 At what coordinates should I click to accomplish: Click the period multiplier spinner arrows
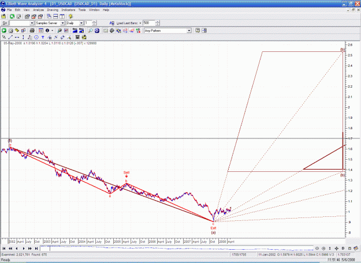[x=94, y=23]
